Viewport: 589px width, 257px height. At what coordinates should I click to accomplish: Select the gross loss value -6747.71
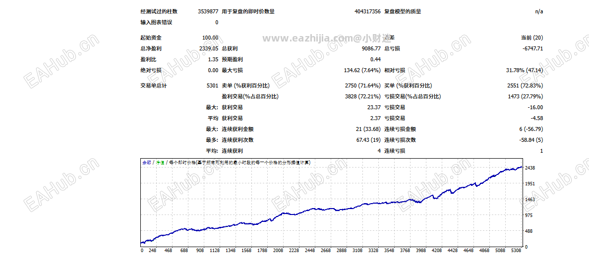point(532,49)
